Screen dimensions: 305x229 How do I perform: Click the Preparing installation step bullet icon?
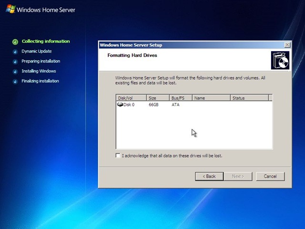(15, 62)
